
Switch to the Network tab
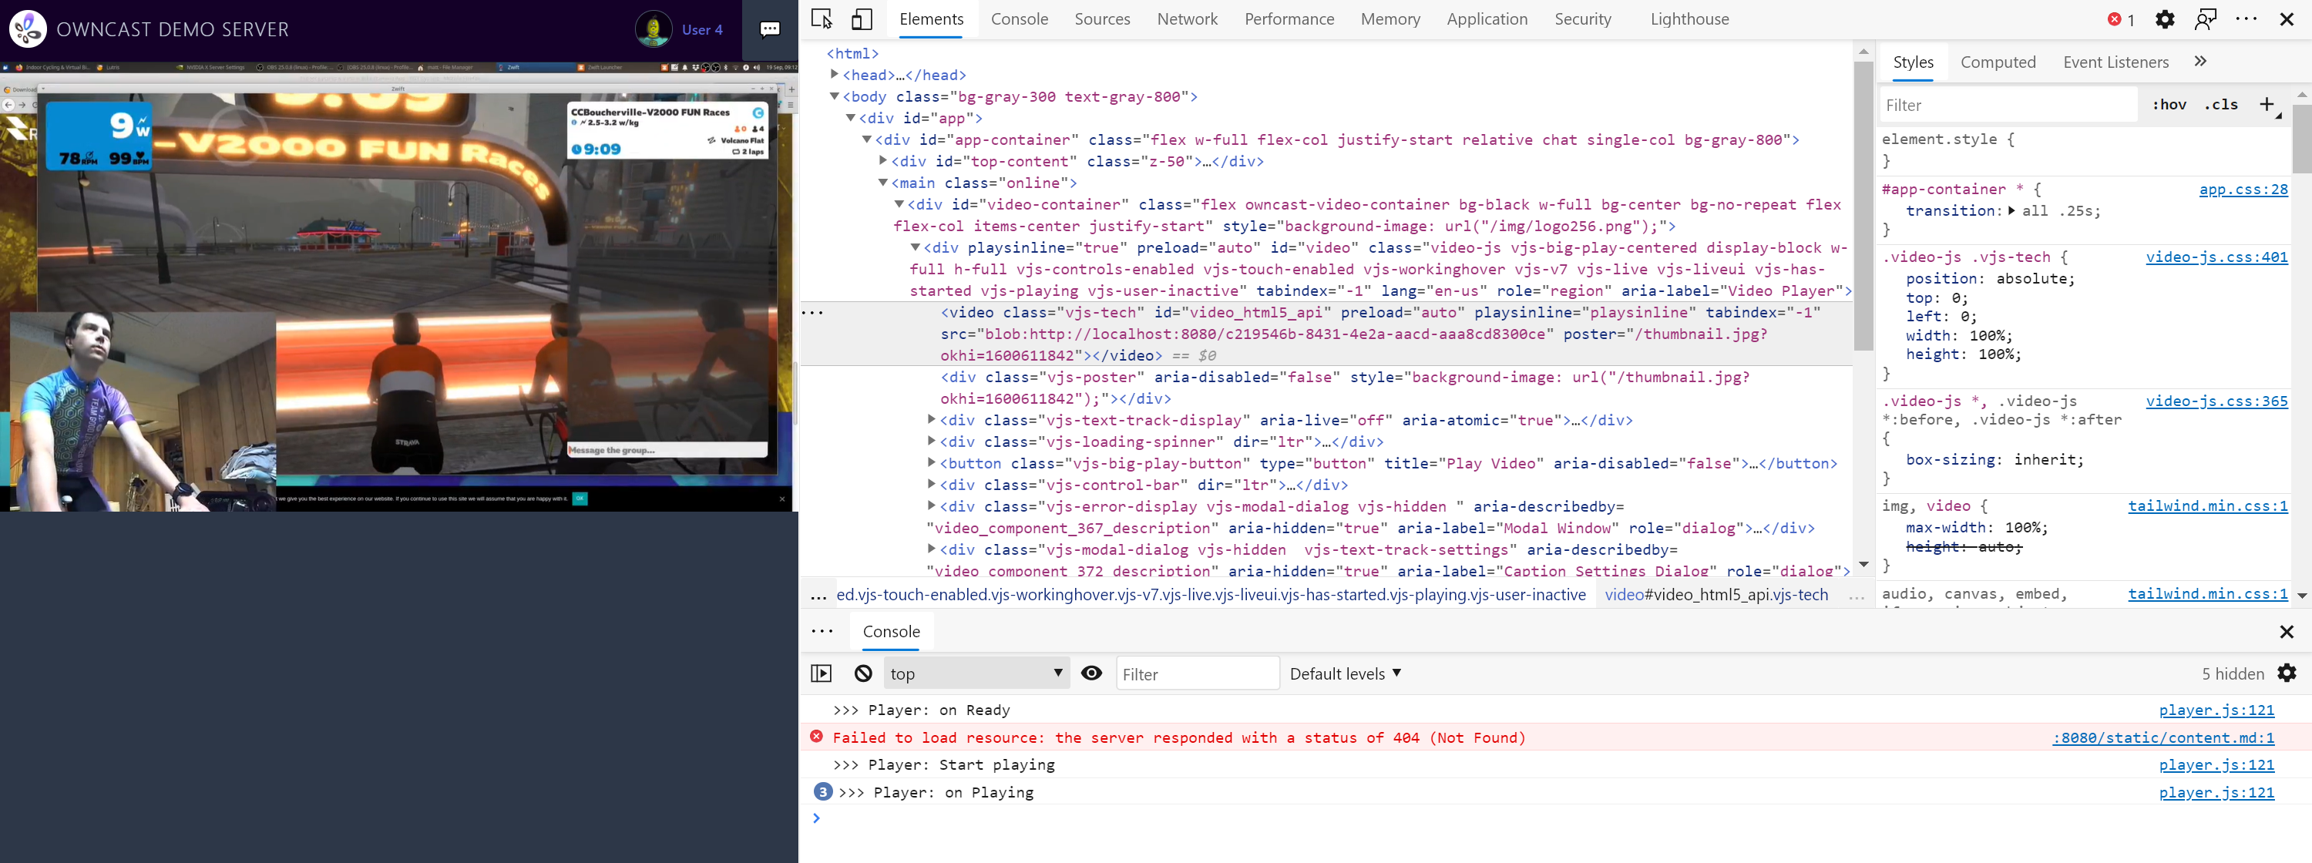coord(1187,18)
